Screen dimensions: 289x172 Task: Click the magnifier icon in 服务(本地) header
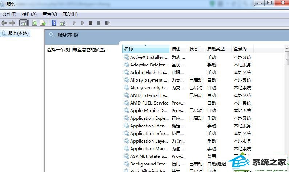51,34
